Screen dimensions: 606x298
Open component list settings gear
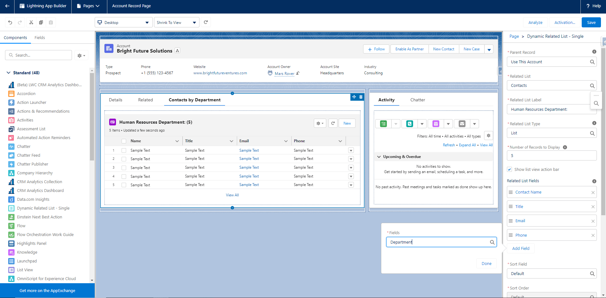tap(81, 55)
